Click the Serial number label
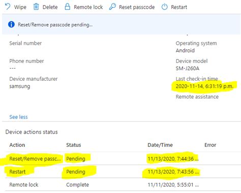 point(25,43)
